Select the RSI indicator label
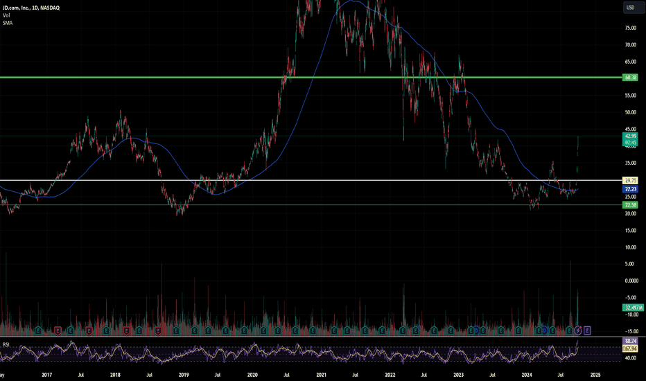The height and width of the screenshot is (381, 646). click(6, 344)
